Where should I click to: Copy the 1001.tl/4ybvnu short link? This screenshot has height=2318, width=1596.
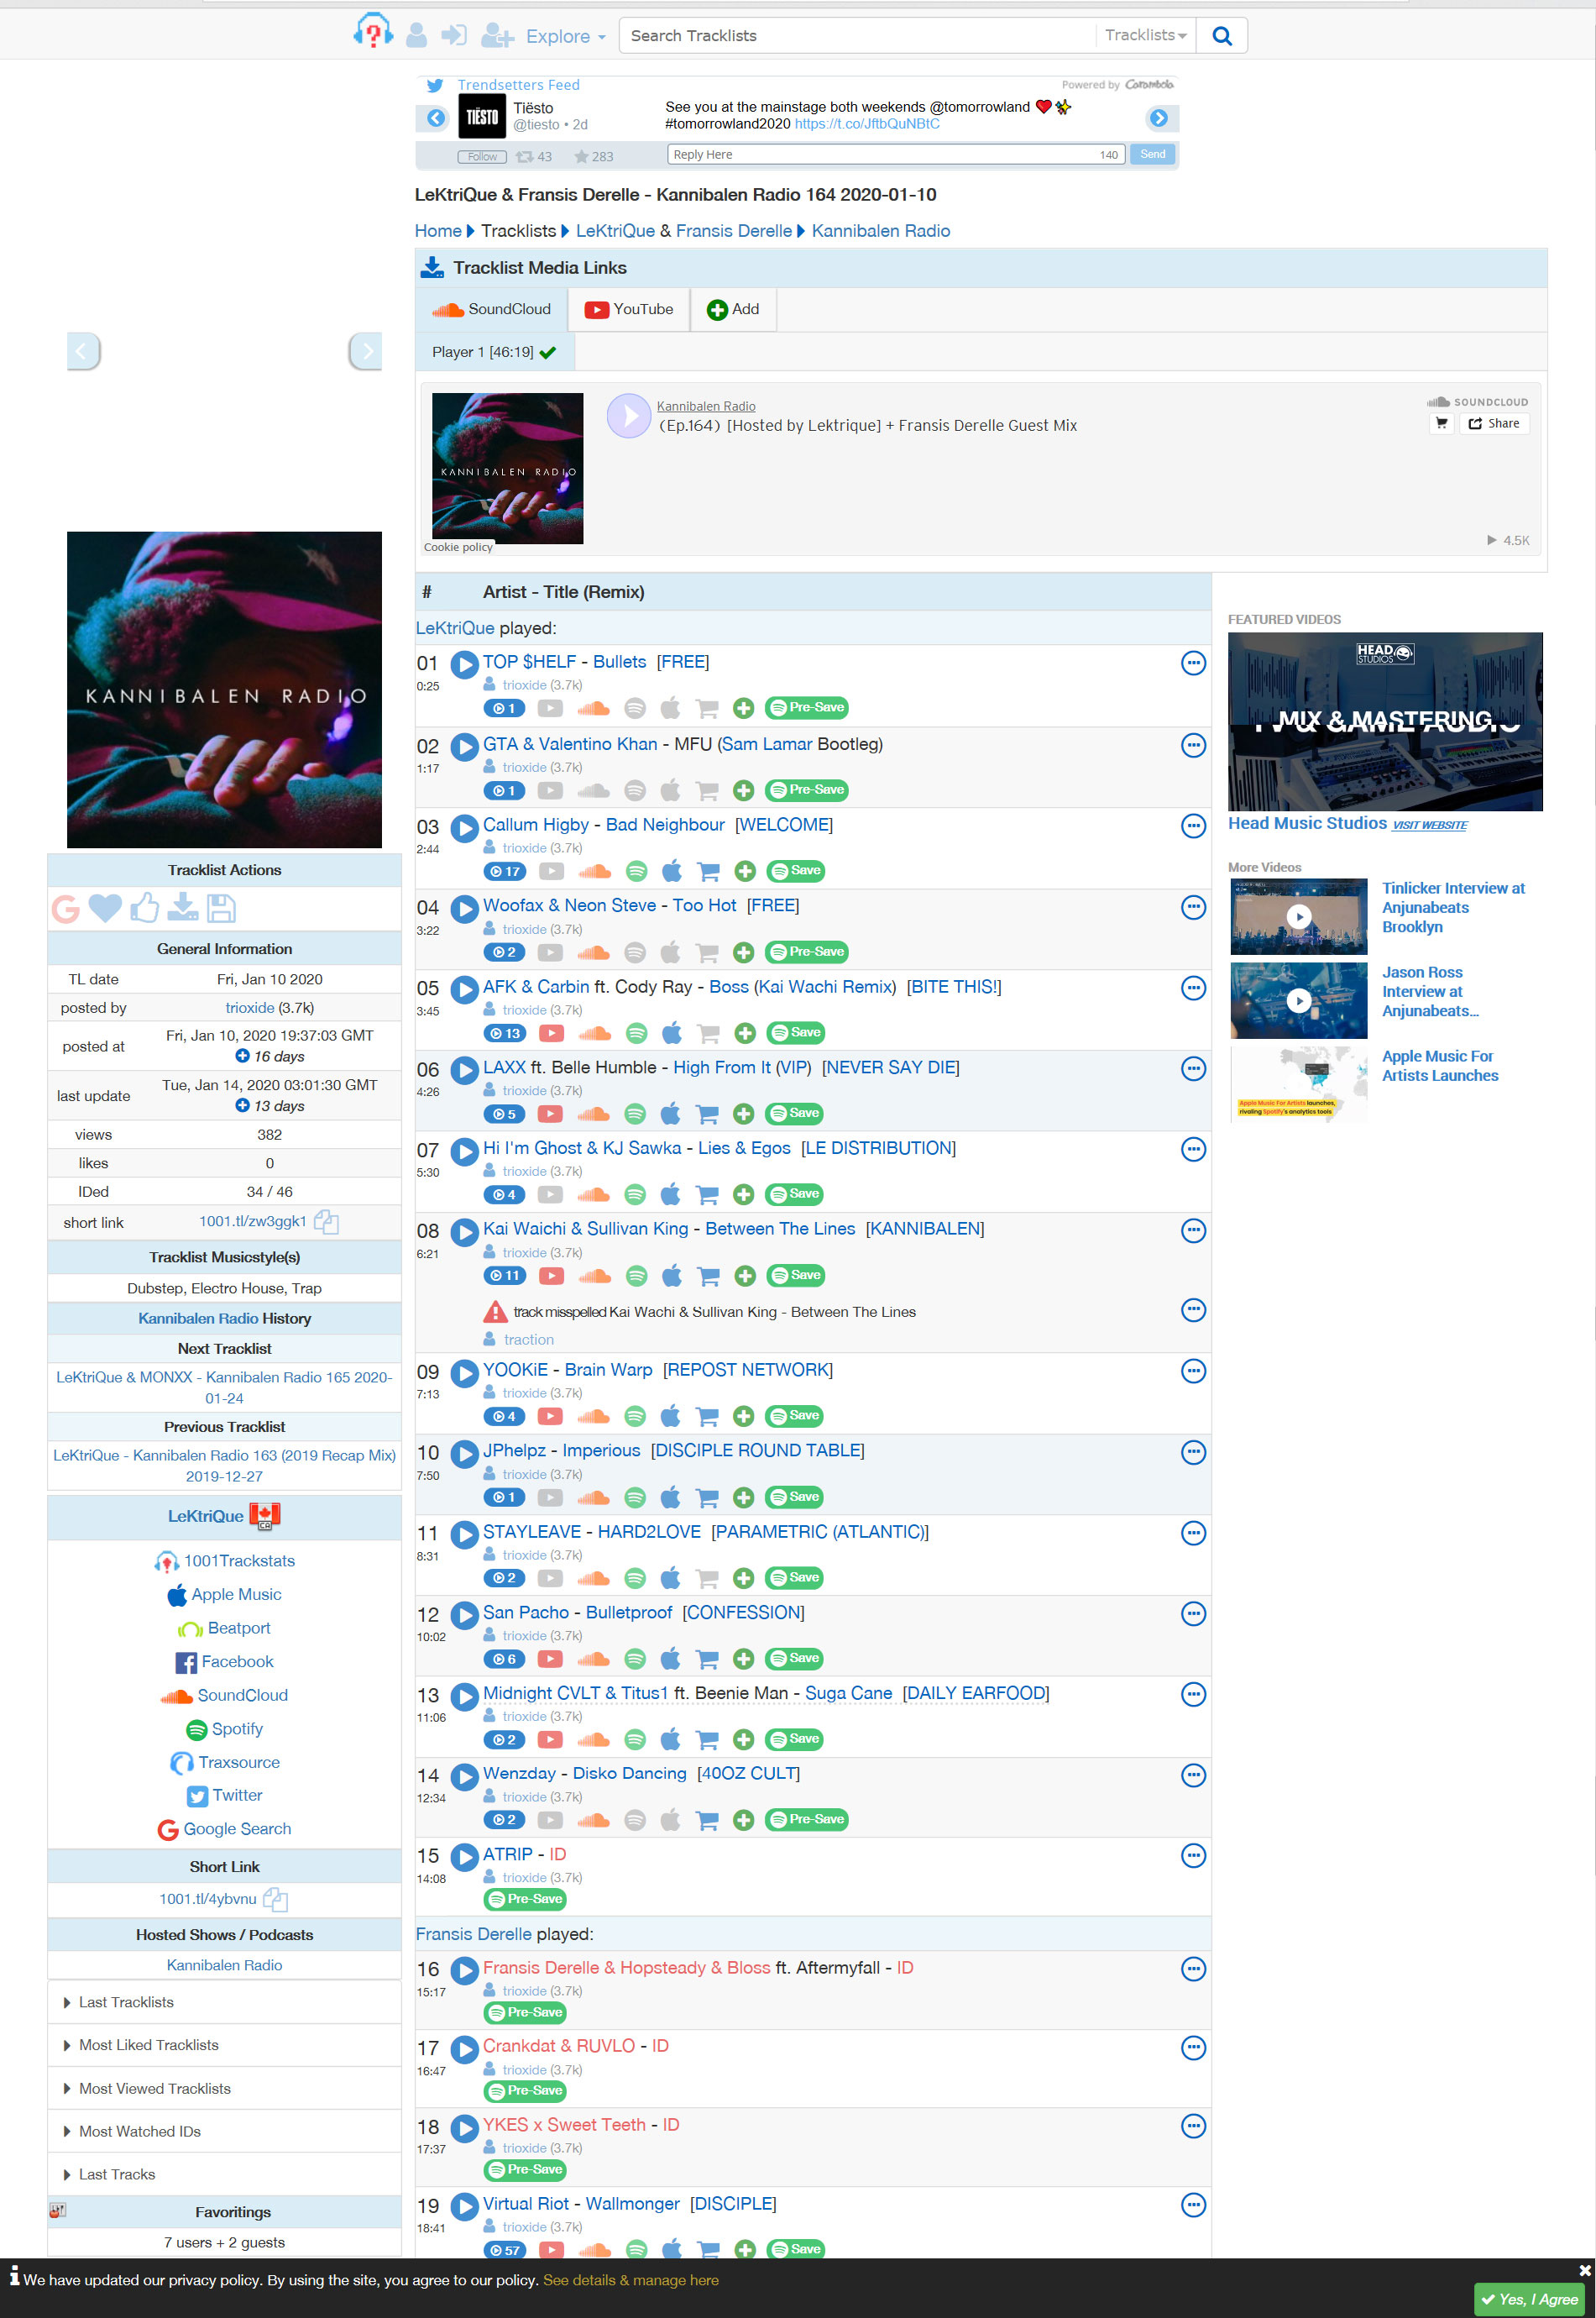(x=275, y=1899)
